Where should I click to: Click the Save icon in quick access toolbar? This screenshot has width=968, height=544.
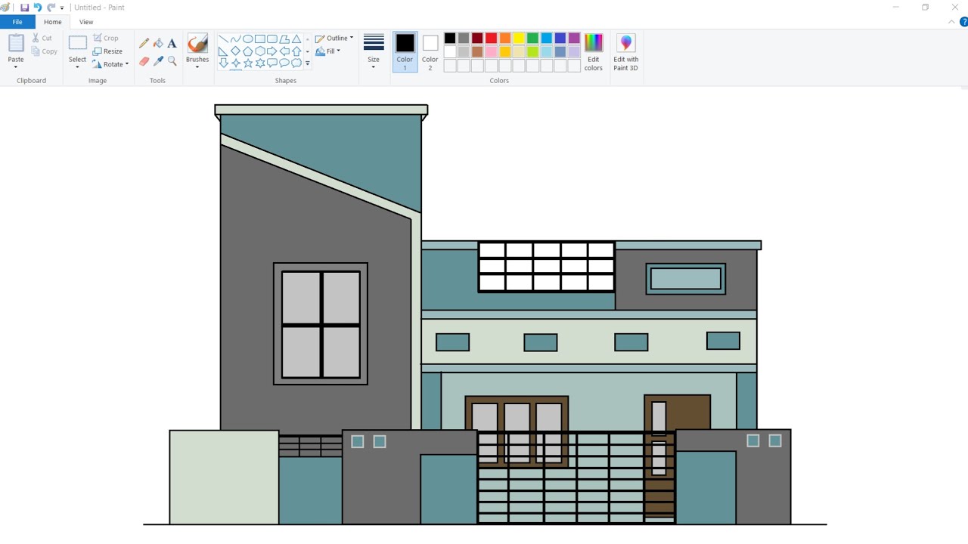pos(24,8)
